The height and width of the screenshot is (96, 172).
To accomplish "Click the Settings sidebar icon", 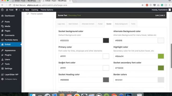I will (x=2, y=69).
